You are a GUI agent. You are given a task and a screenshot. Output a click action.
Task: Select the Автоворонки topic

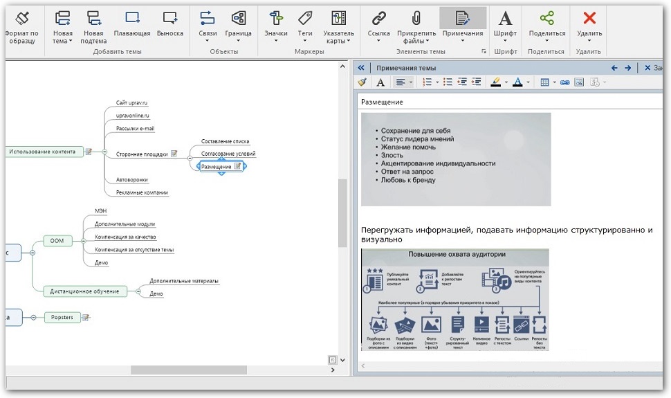tap(131, 180)
